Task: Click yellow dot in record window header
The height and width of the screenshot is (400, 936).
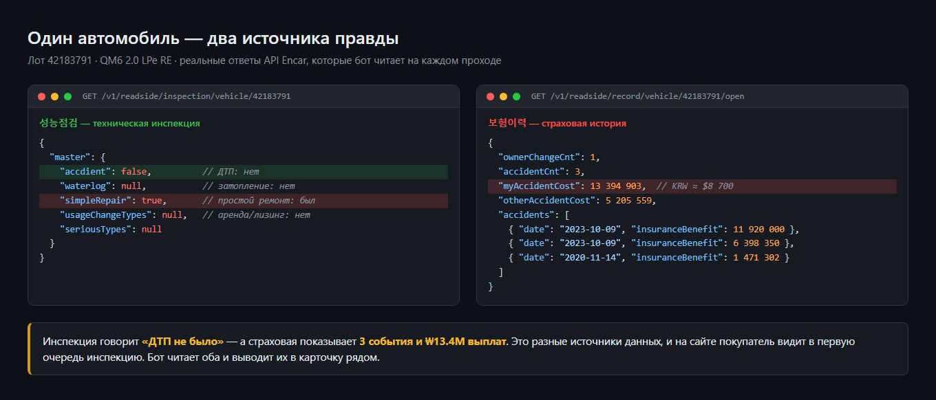Action: 504,97
